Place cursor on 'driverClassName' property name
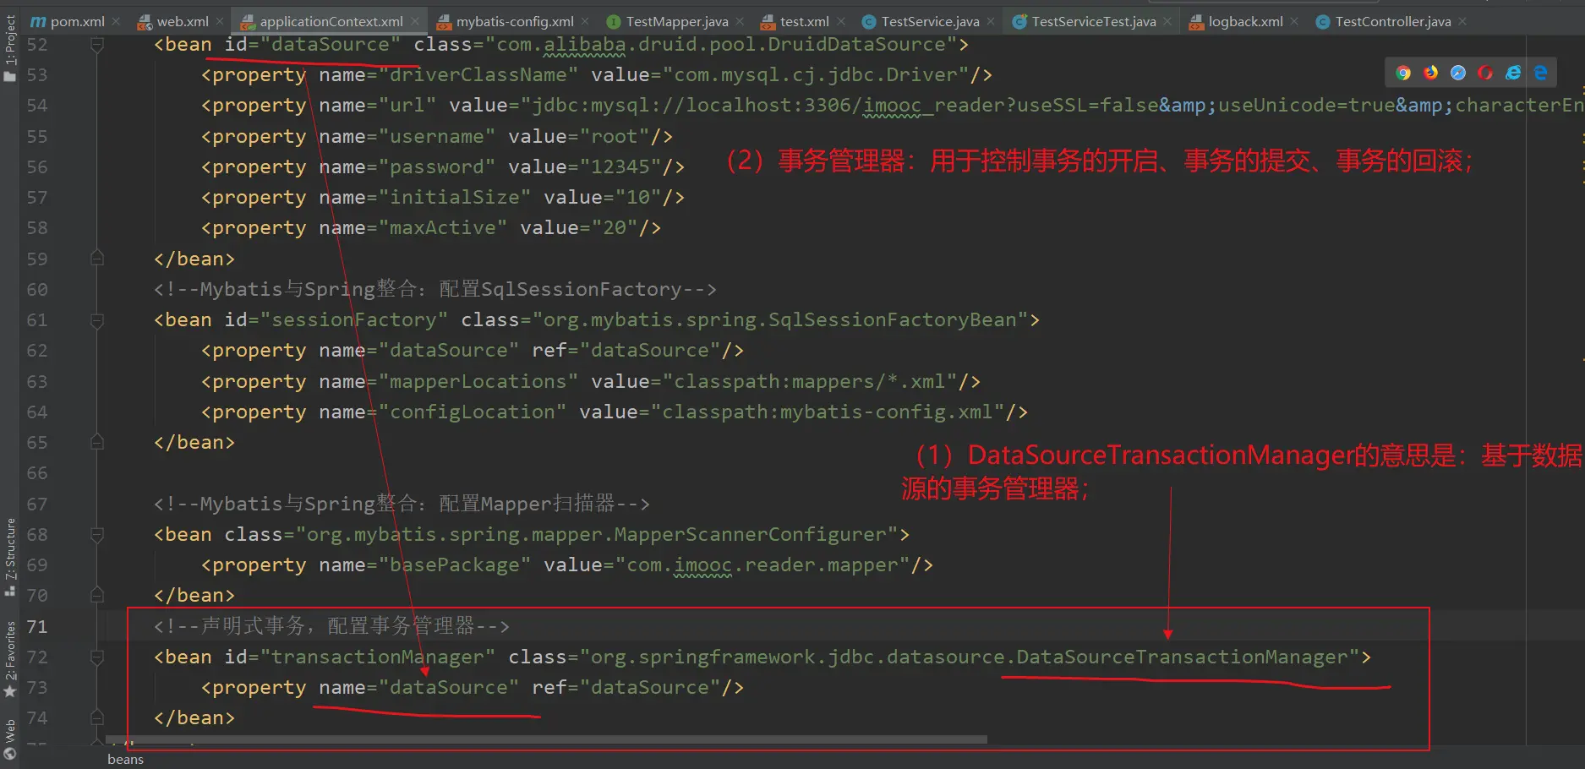 478,74
